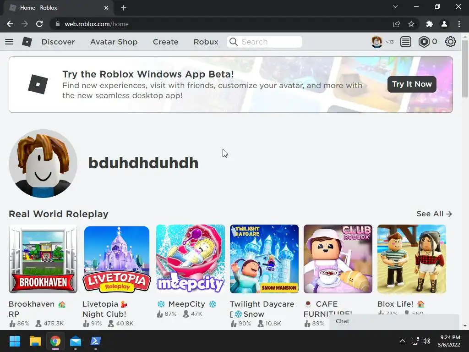Screen dimensions: 469x352
Task: Bookmark this page with star icon
Action: coord(411,24)
